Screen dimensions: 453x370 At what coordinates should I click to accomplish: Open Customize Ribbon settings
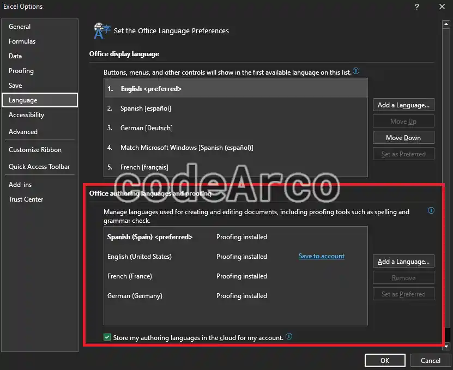point(40,150)
